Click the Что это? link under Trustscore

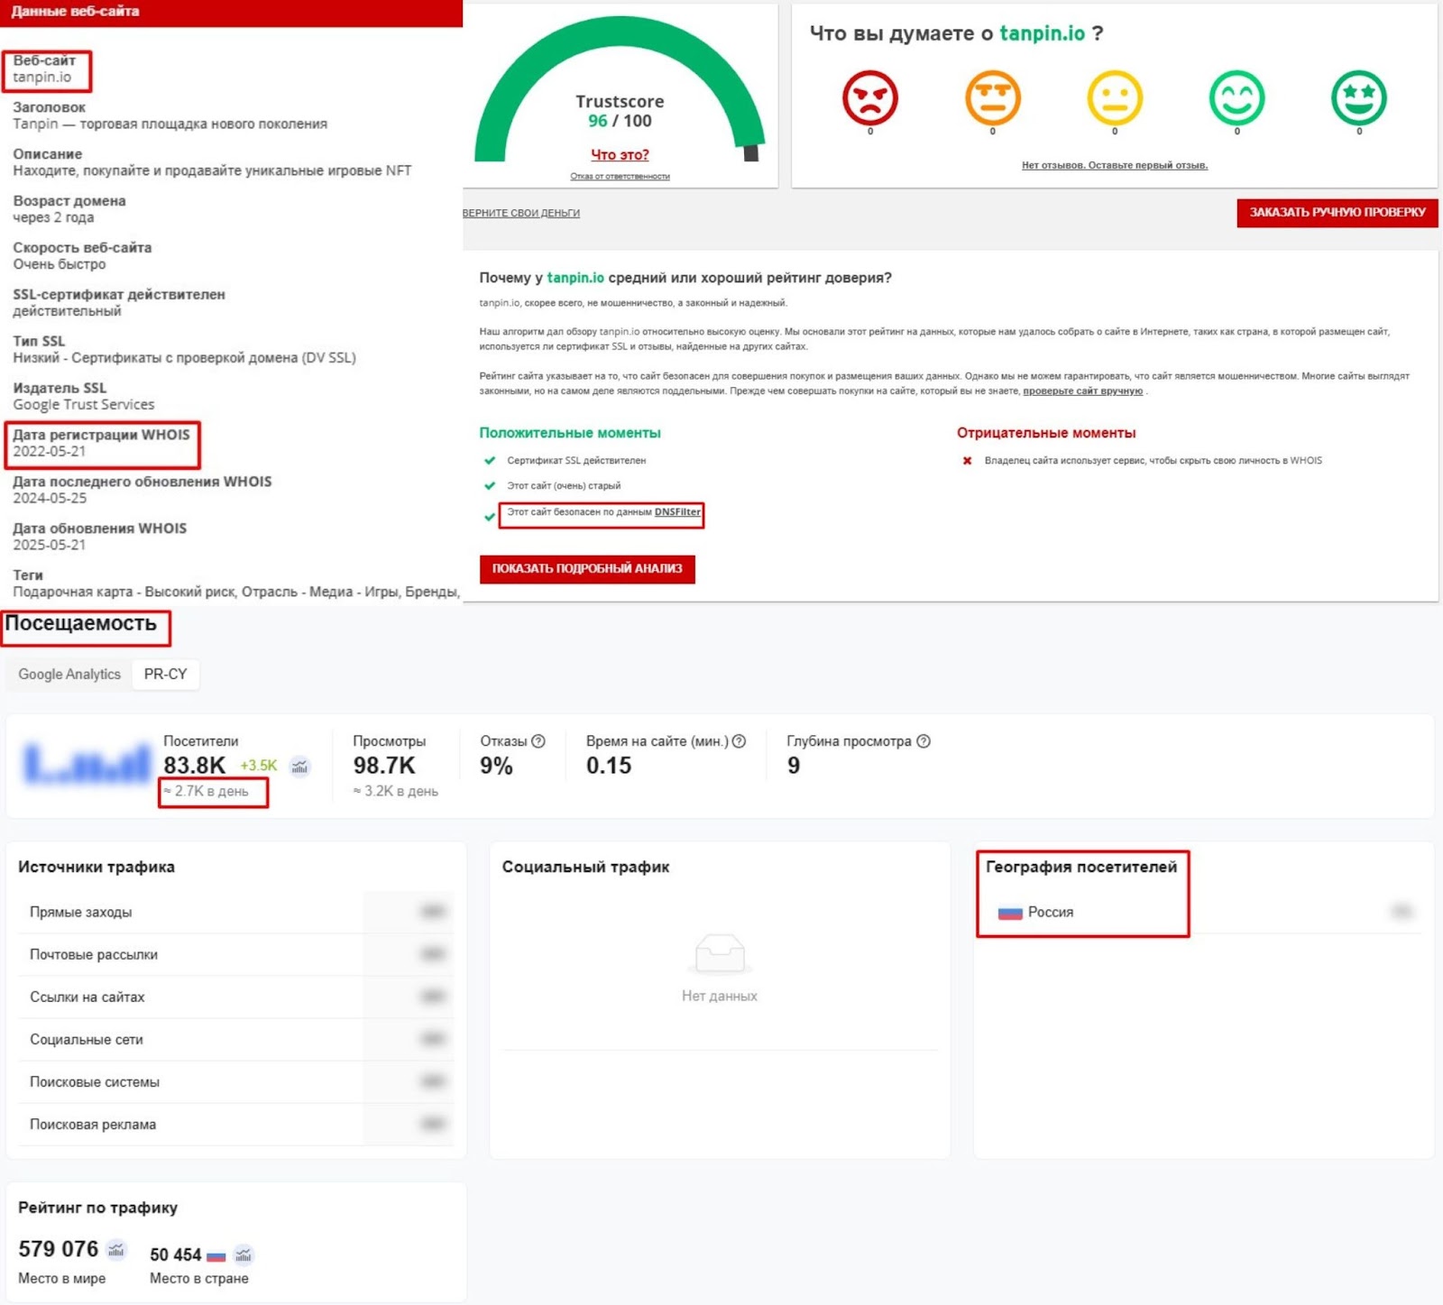point(620,155)
